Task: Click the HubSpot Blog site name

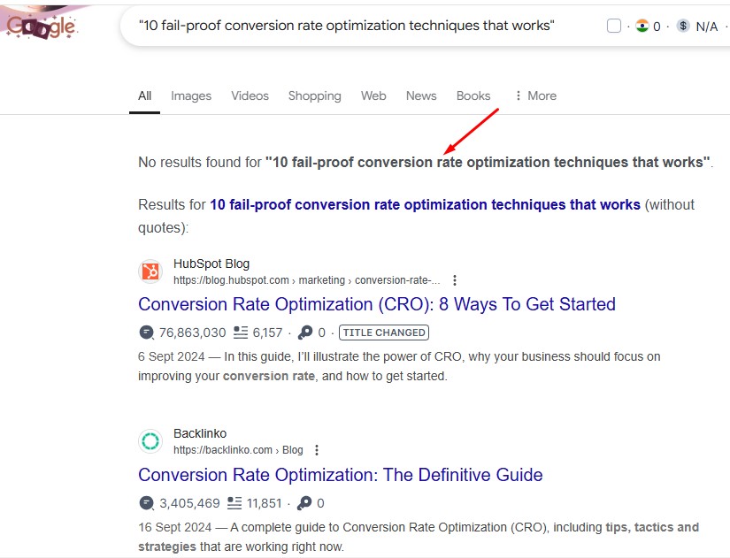Action: [x=211, y=264]
